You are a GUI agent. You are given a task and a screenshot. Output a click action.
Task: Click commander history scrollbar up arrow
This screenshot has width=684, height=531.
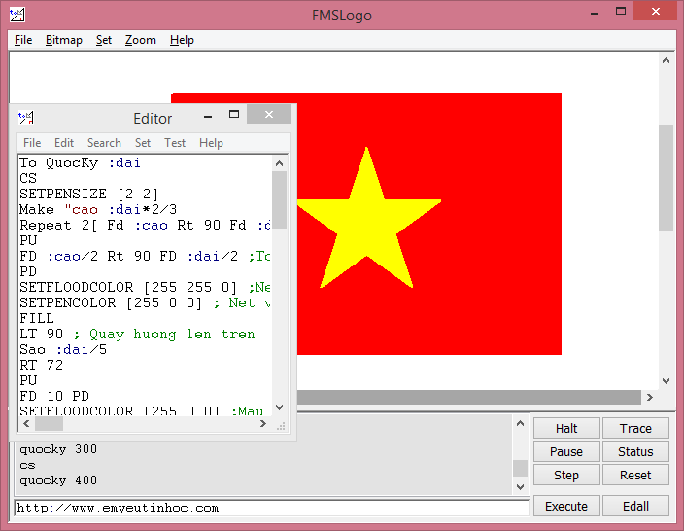click(x=520, y=423)
